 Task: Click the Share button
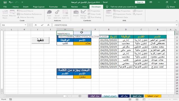pos(171,7)
